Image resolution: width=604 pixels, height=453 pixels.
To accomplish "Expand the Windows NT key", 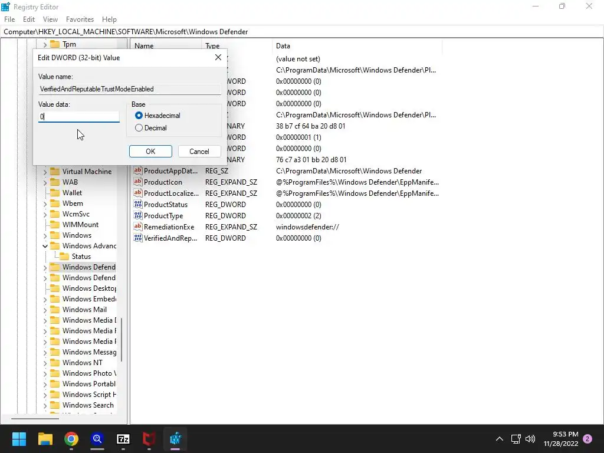I will click(45, 363).
